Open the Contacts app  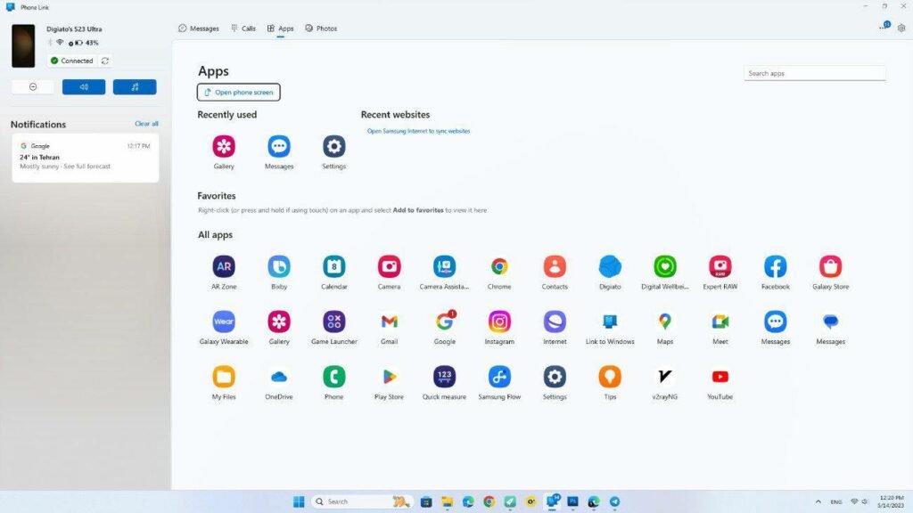(x=555, y=266)
